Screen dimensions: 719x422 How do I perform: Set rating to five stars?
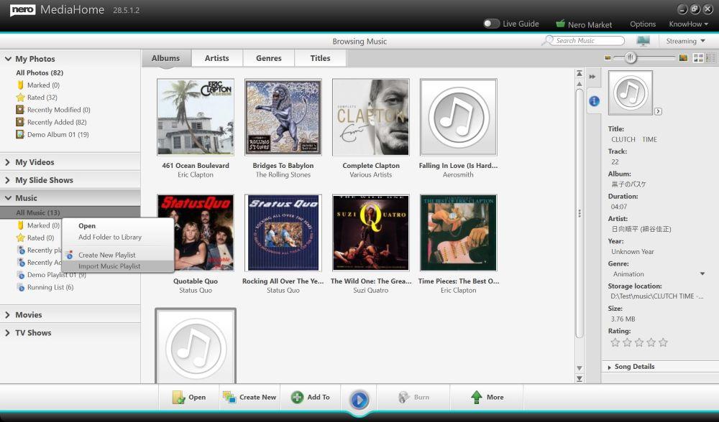[x=663, y=342]
